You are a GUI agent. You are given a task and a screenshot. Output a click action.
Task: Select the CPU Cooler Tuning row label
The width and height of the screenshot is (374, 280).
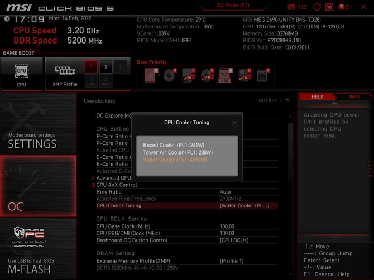coord(119,206)
